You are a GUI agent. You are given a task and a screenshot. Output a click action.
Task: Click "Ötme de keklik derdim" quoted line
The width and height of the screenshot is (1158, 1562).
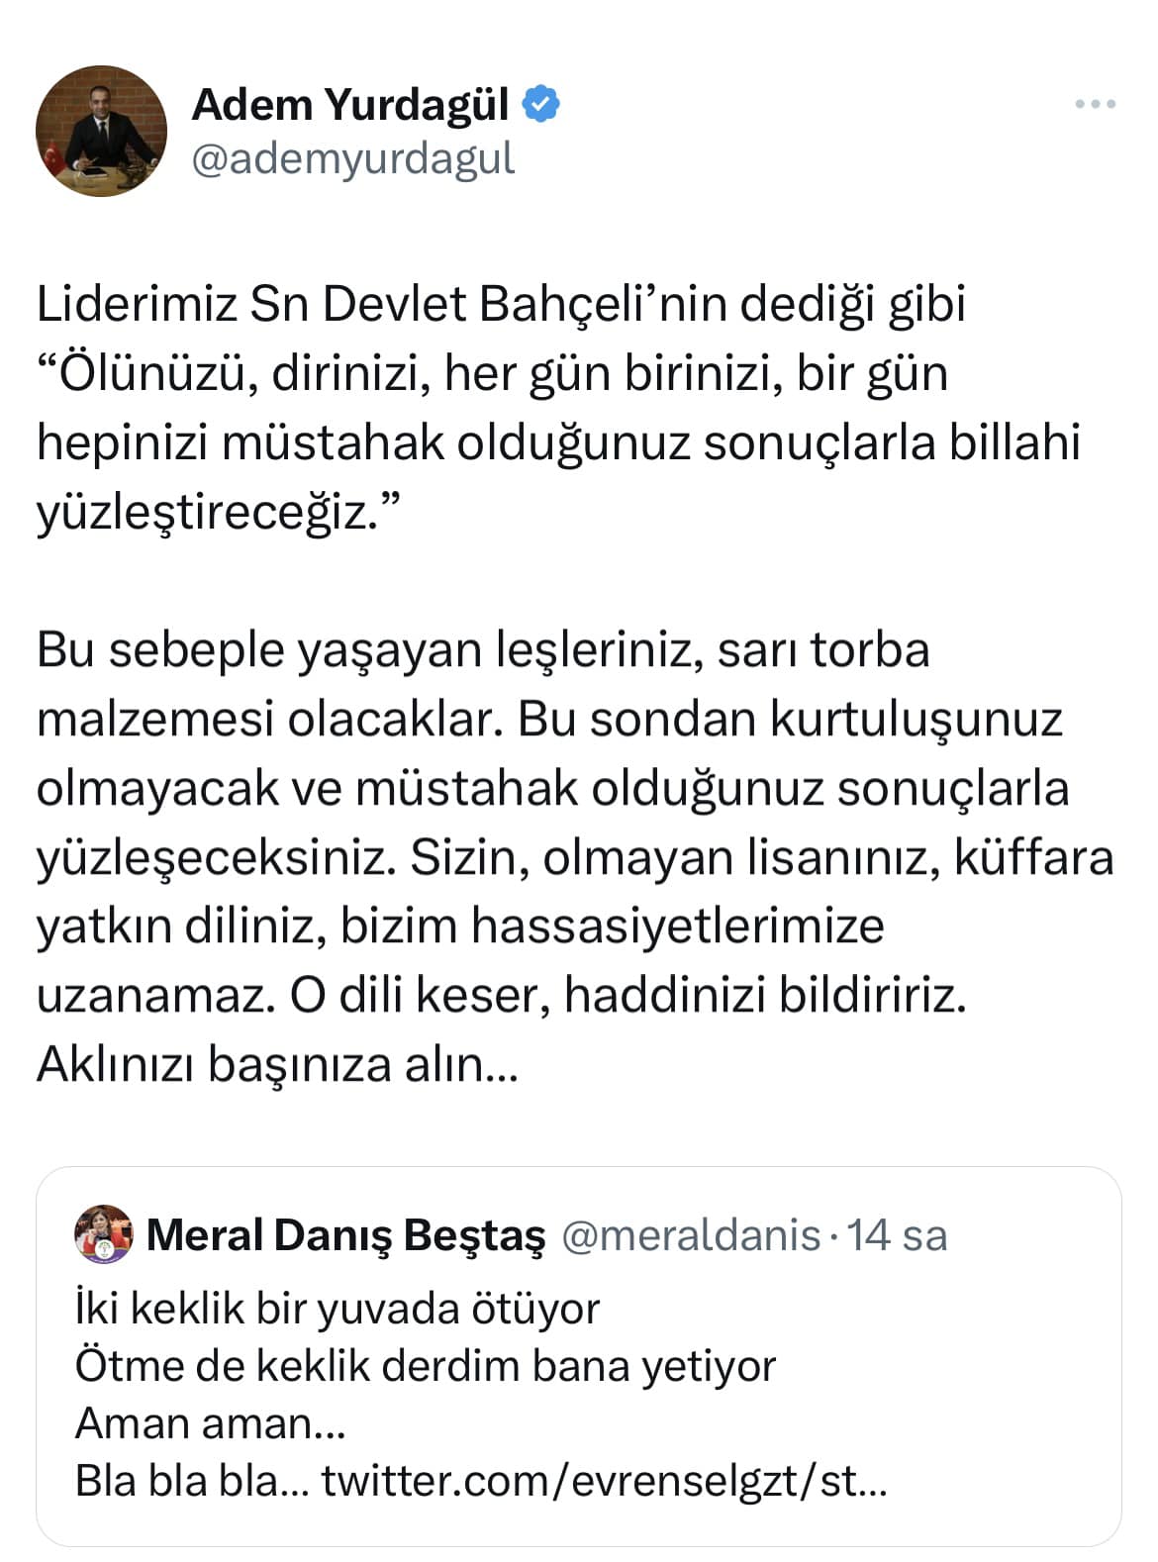click(x=426, y=1366)
